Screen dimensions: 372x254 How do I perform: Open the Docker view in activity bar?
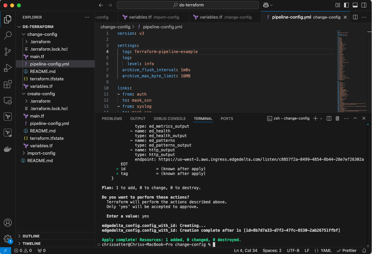pyautogui.click(x=8, y=149)
